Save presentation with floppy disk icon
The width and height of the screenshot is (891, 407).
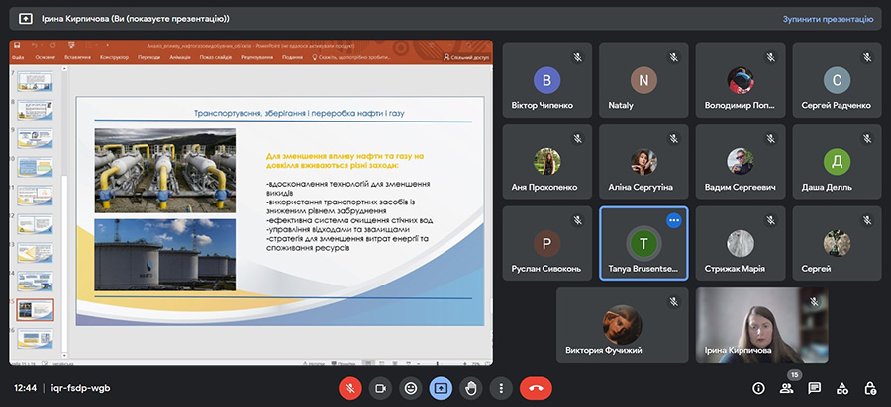click(x=17, y=45)
